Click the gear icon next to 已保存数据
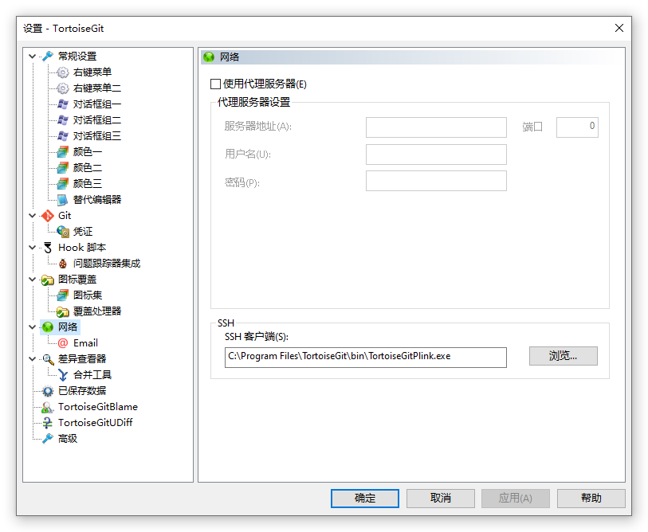Viewport: 648px width, 532px height. point(48,391)
